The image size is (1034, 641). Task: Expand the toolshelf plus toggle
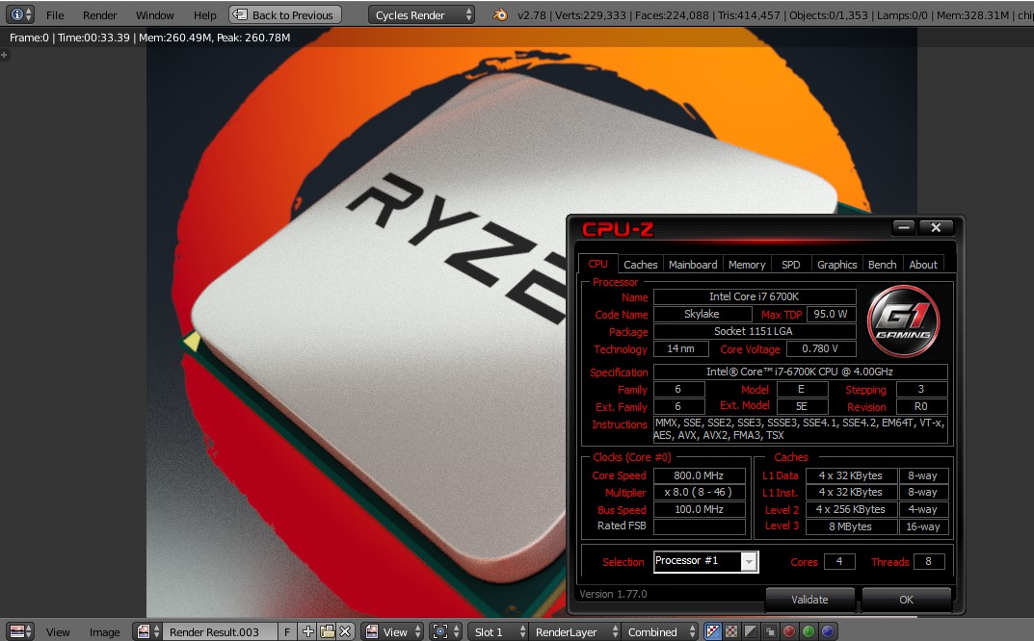coord(4,55)
